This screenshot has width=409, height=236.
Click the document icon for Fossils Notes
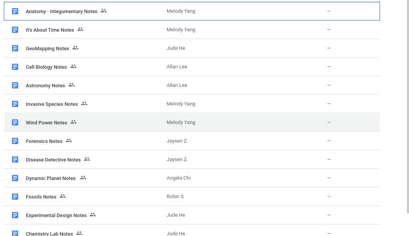click(15, 197)
